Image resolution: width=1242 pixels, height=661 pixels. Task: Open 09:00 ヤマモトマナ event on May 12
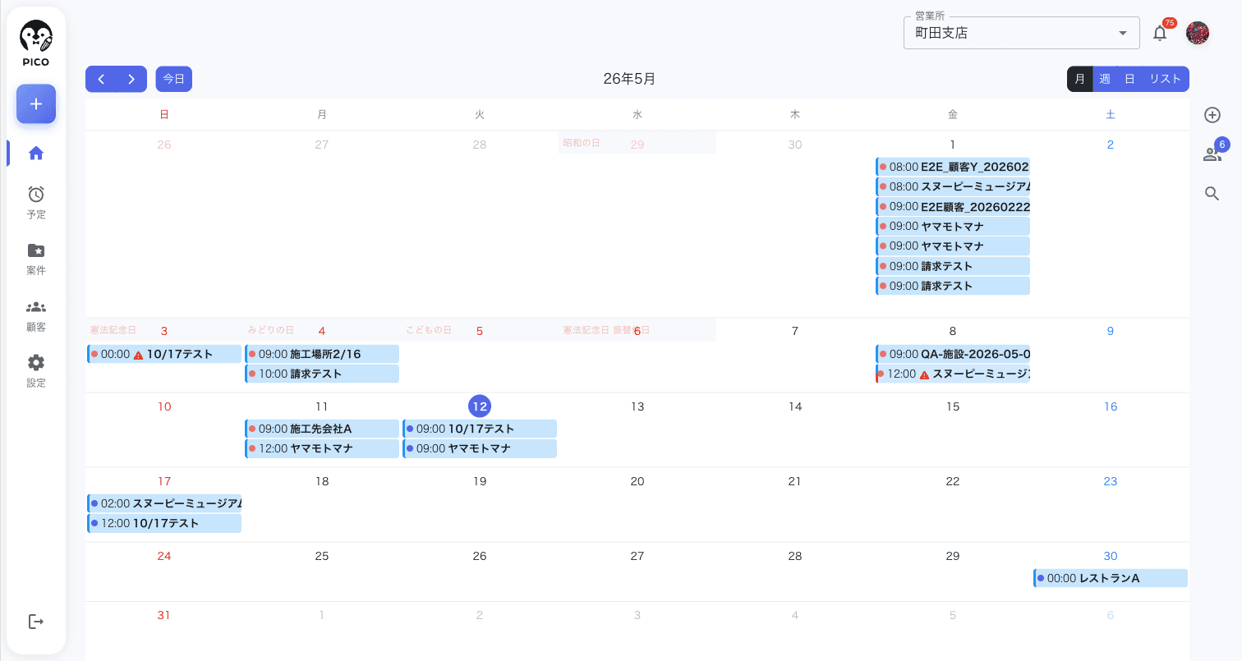pos(480,448)
